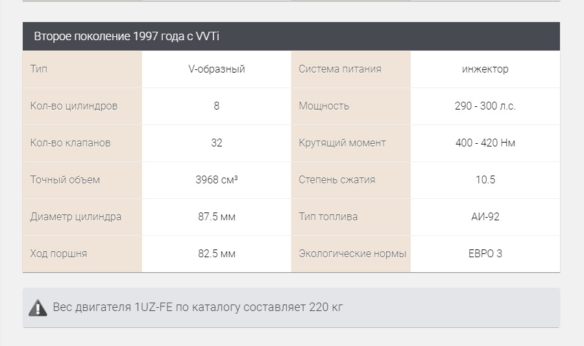Select the '290 - 300 л.с.' power value

pyautogui.click(x=485, y=106)
